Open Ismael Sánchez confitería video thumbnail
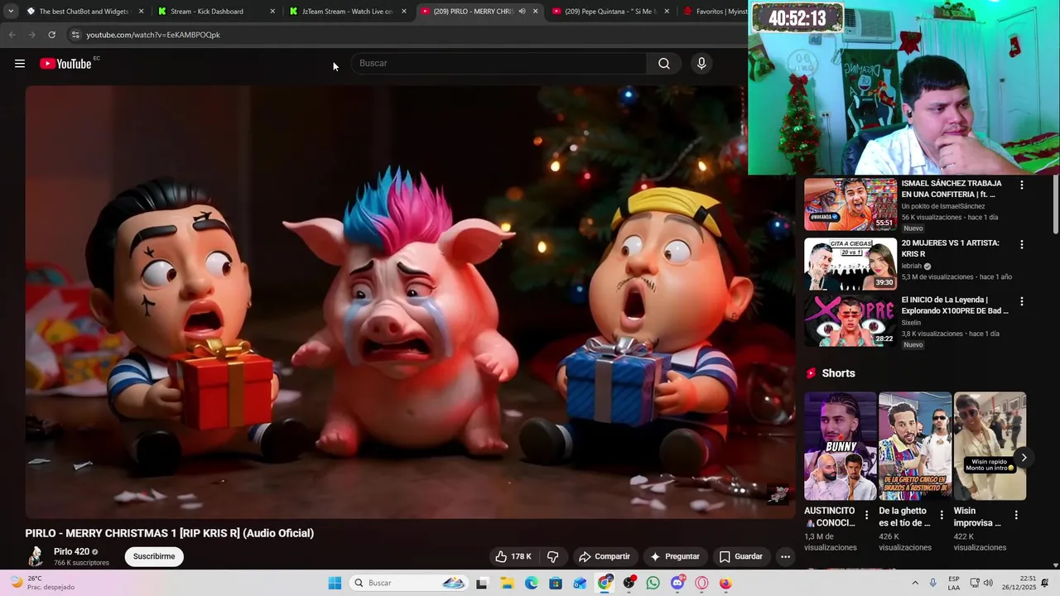1060x596 pixels. tap(850, 204)
